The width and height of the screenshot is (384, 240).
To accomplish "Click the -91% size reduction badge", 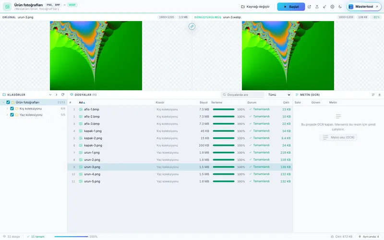I will click(376, 17).
